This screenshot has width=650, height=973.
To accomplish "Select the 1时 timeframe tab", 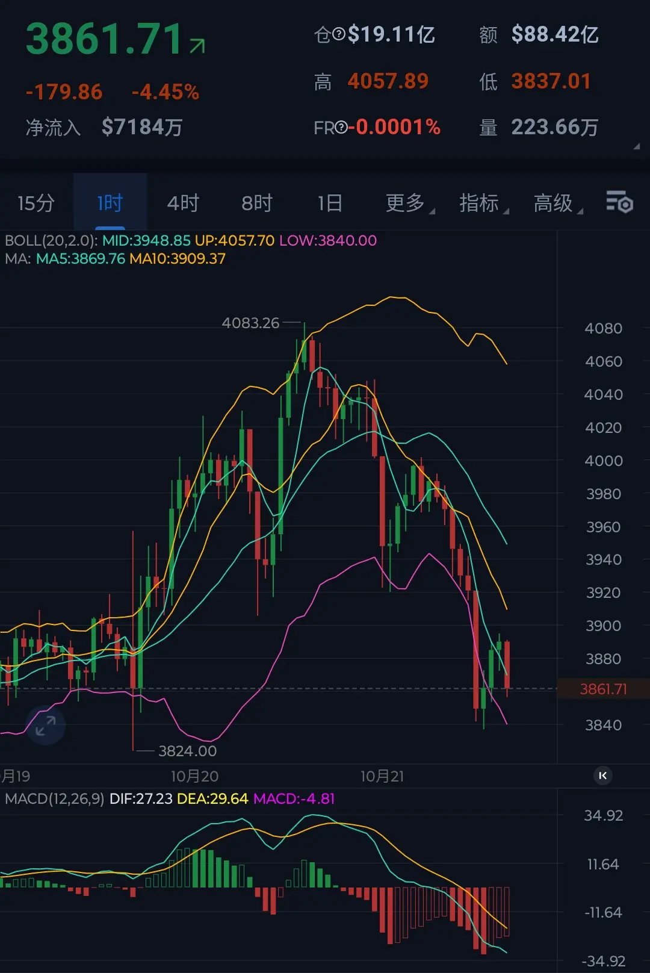I will tap(110, 203).
